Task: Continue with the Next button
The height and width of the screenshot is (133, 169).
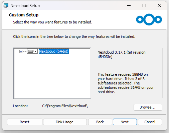Action: (x=125, y=122)
